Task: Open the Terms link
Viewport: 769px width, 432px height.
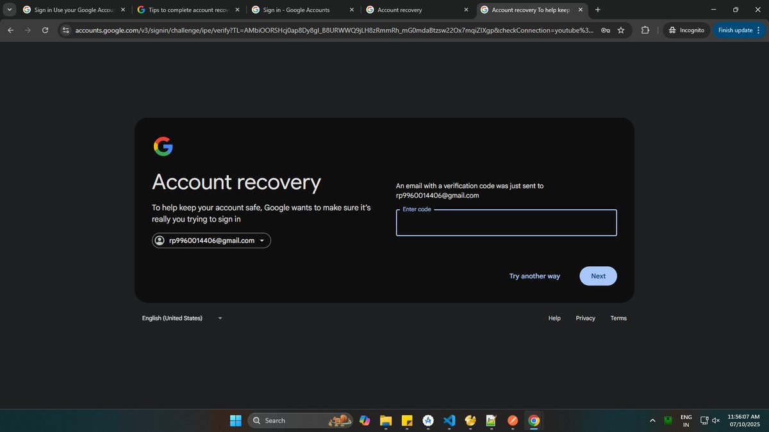Action: [x=618, y=318]
